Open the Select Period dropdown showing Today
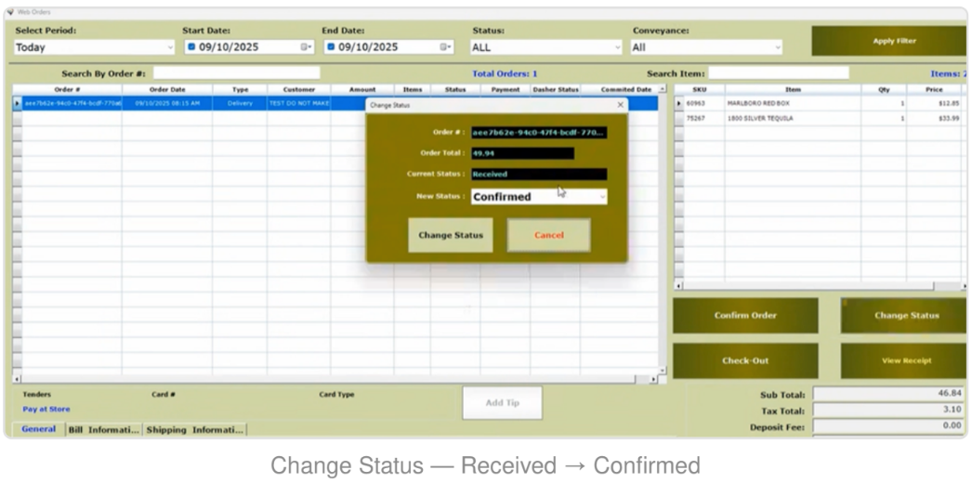Viewport: 972px width, 483px height. tap(95, 47)
